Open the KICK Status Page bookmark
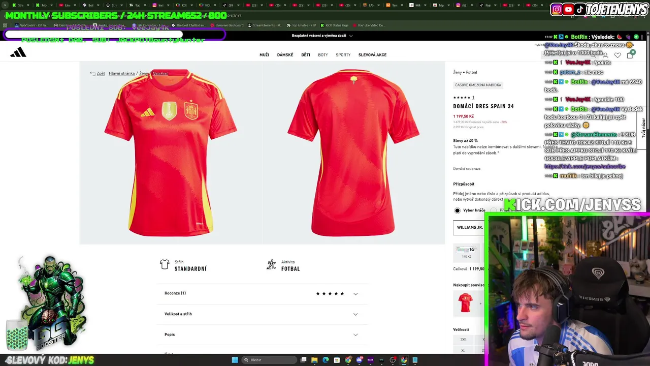 pyautogui.click(x=334, y=25)
